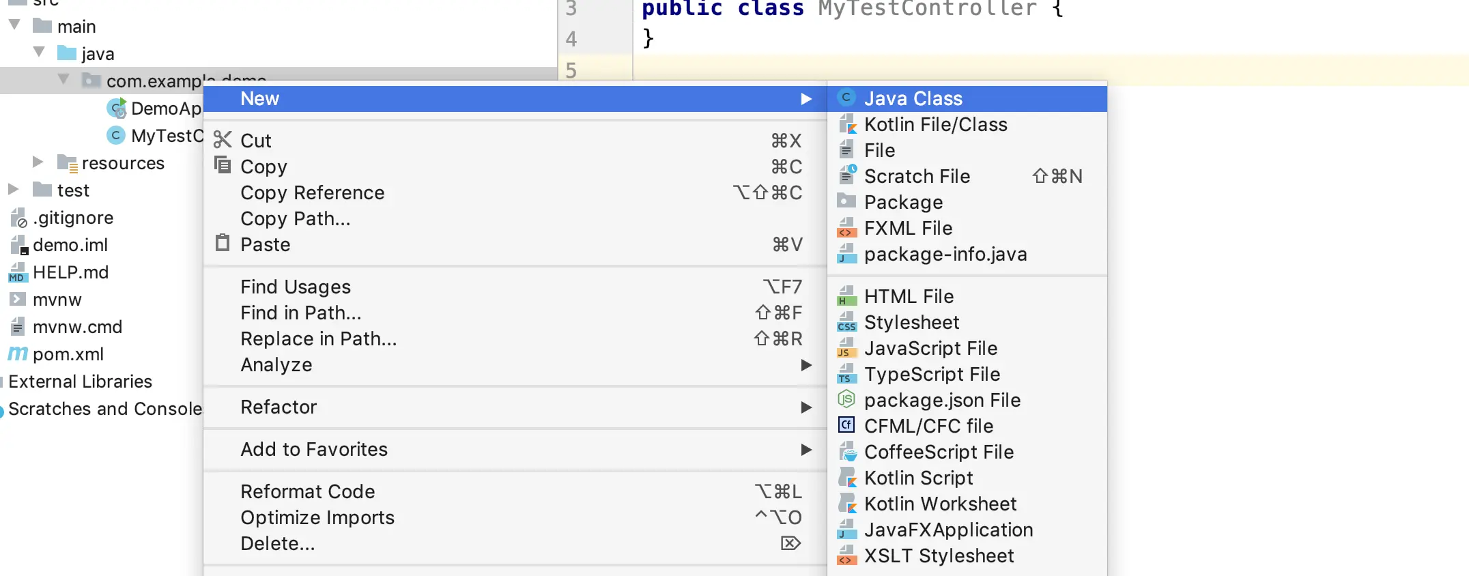Screen dimensions: 1469x576
Task: Click the Java Class icon in submenu
Action: click(x=846, y=98)
